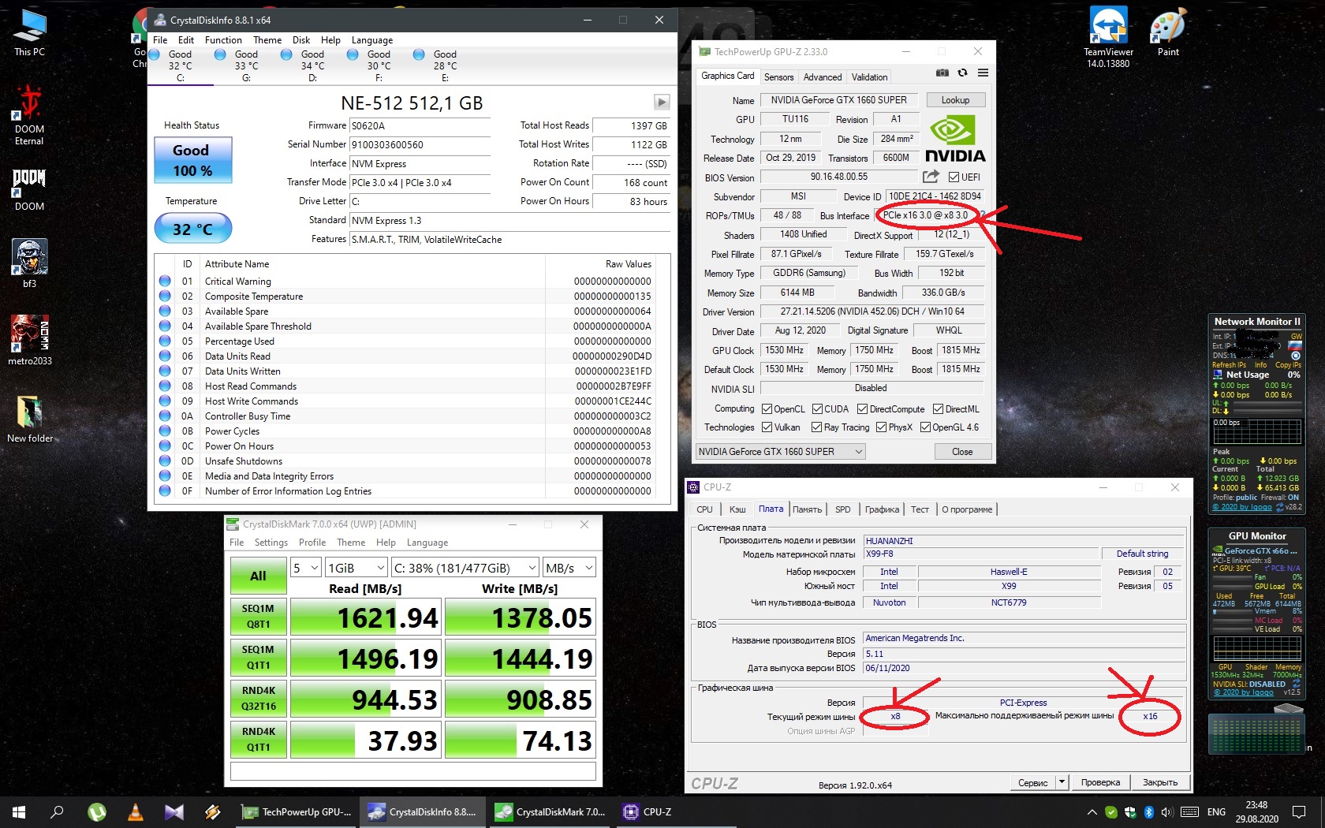Image resolution: width=1325 pixels, height=828 pixels.
Task: Click the Проверка button in CPU-Z
Action: pyautogui.click(x=1100, y=782)
